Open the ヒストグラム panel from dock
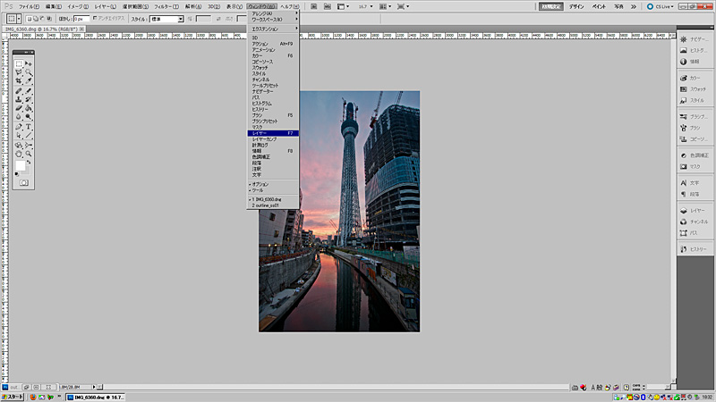 point(695,51)
